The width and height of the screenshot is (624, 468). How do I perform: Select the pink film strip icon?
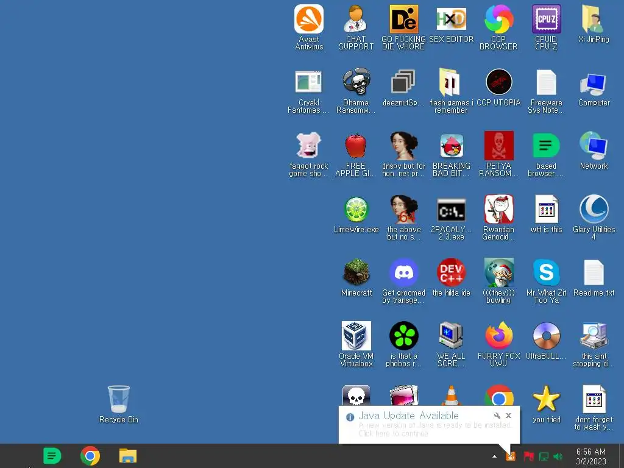[403, 395]
